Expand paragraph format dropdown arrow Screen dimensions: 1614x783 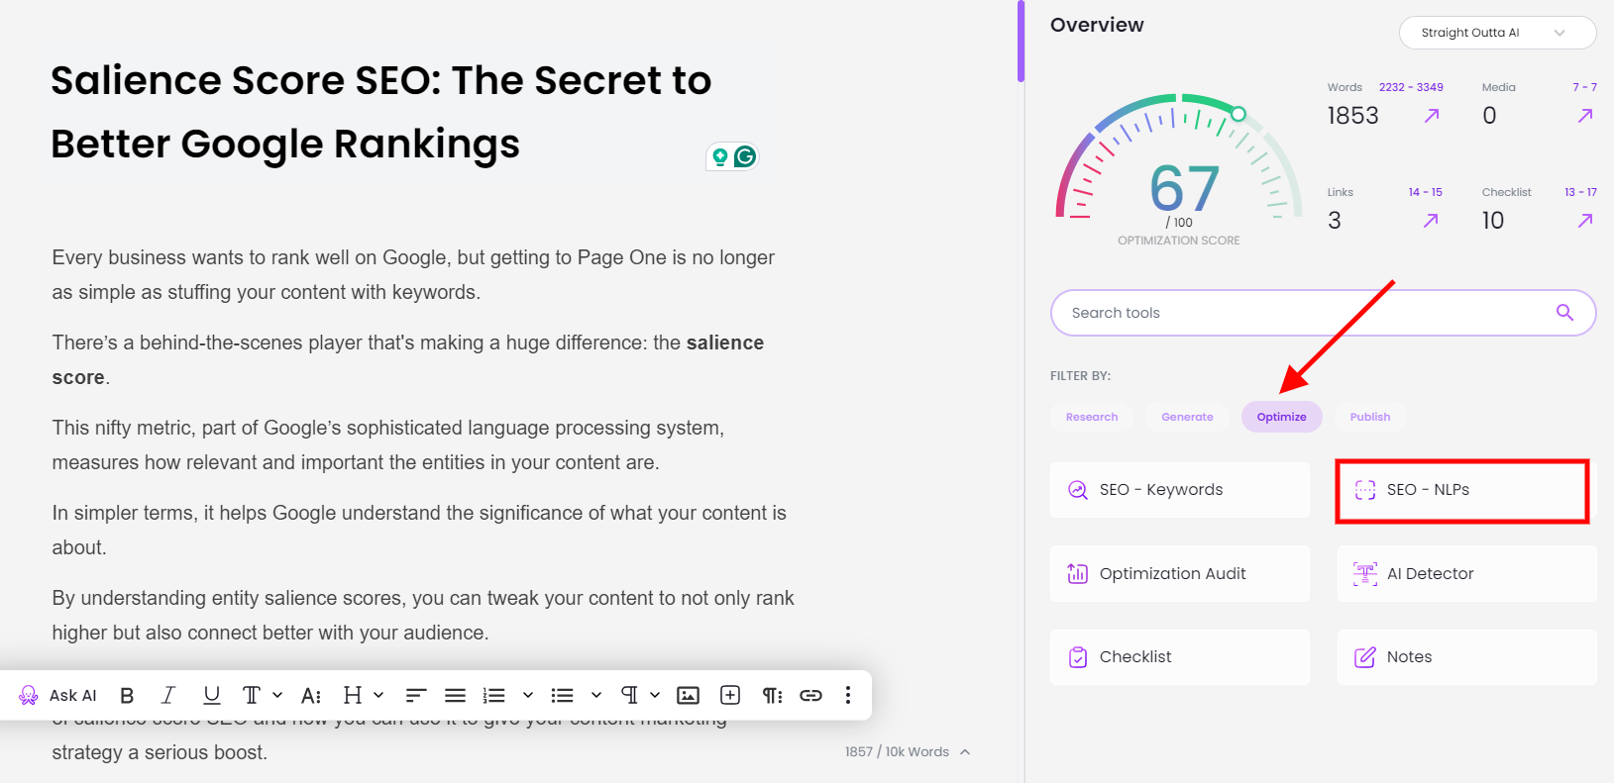(x=655, y=695)
